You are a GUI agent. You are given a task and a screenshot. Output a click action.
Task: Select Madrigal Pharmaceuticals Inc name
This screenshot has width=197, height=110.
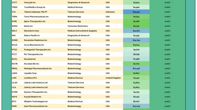[x=38, y=69]
